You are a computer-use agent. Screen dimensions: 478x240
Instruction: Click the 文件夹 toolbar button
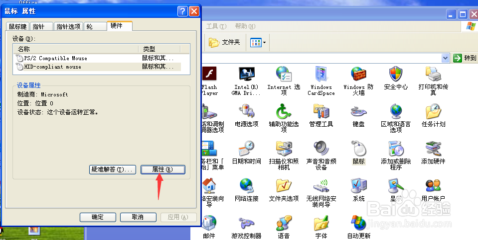click(224, 42)
